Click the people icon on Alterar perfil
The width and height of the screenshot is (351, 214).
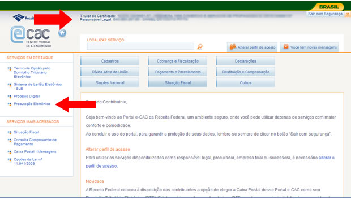click(x=233, y=47)
